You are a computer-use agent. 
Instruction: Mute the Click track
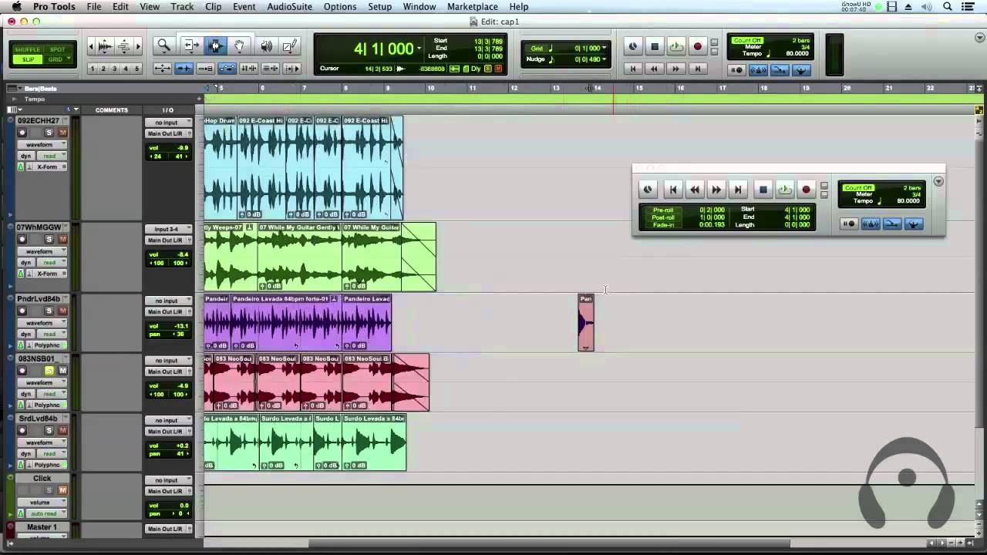(x=62, y=490)
